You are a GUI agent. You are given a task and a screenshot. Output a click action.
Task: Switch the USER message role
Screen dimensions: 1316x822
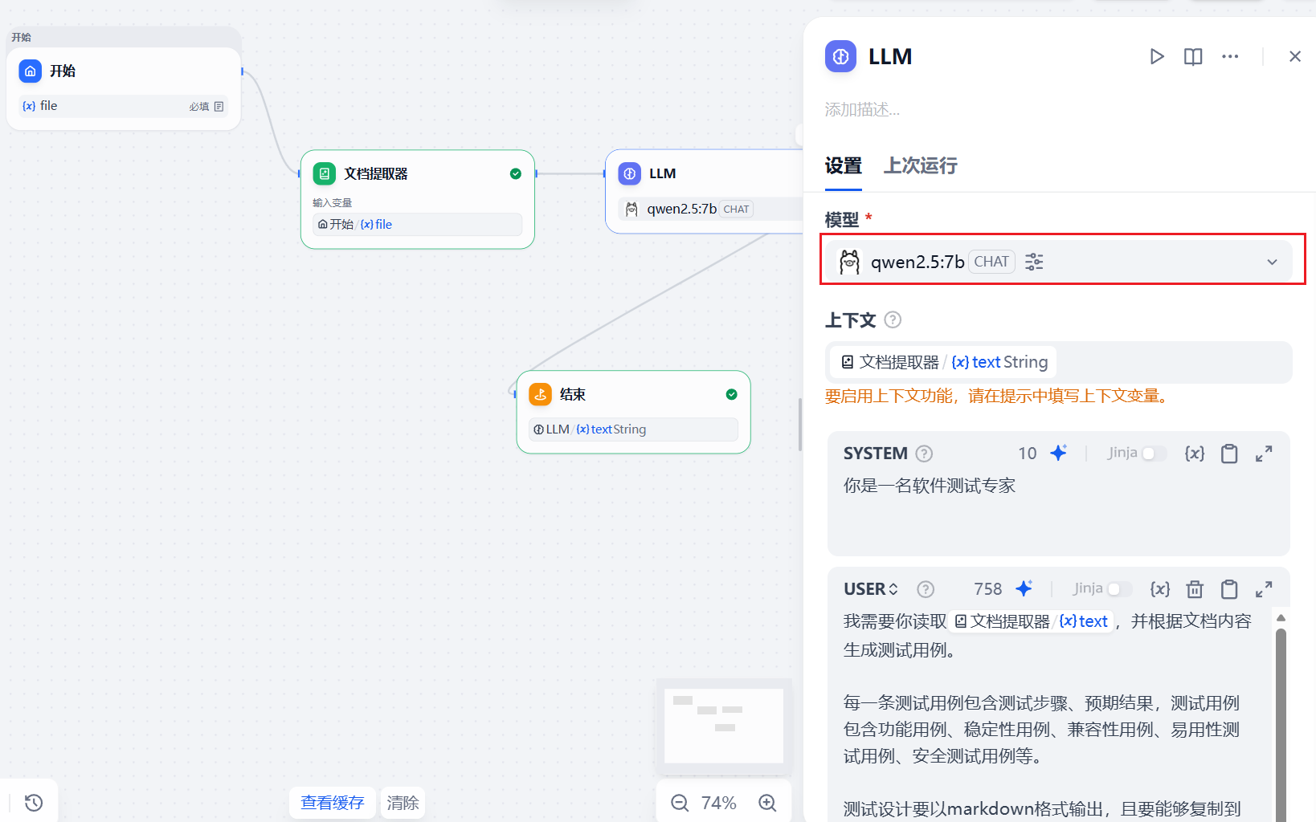tap(871, 588)
